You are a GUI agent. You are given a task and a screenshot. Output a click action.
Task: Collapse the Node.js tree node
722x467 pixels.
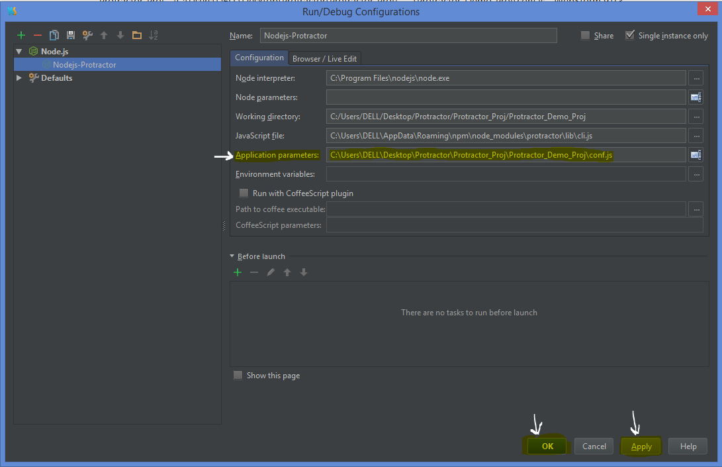(x=19, y=51)
